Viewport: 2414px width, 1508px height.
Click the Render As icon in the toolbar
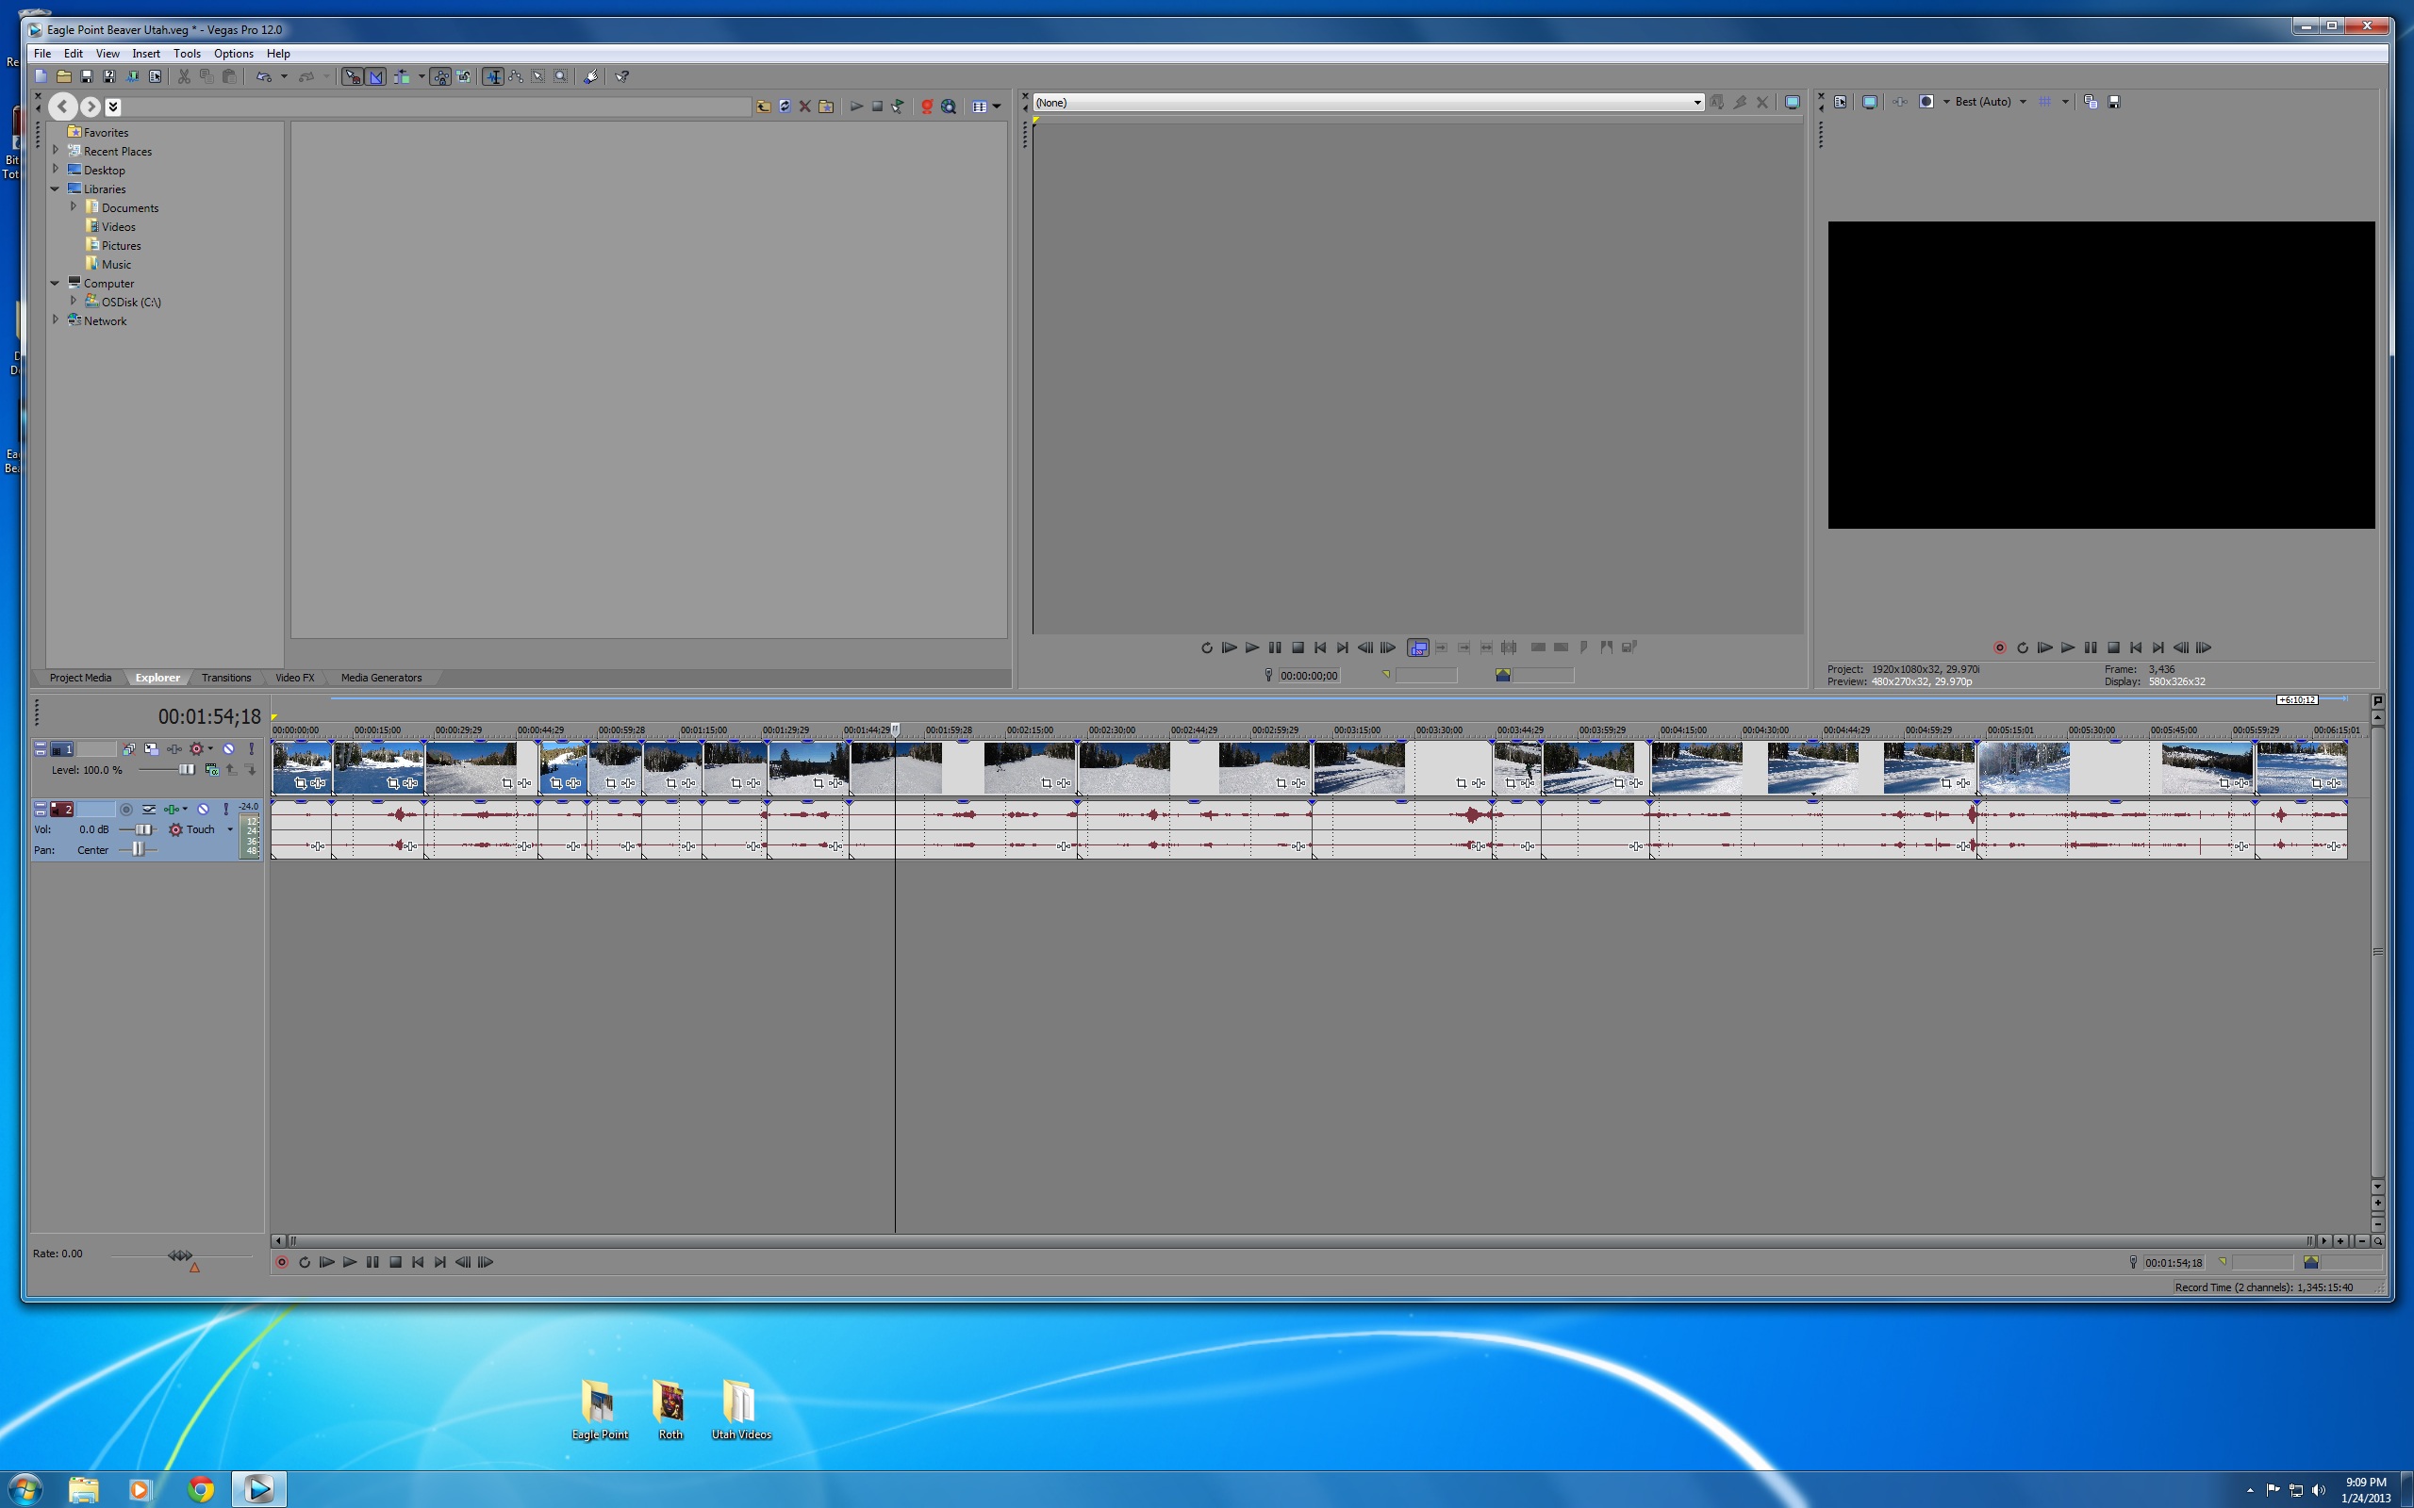tap(133, 76)
